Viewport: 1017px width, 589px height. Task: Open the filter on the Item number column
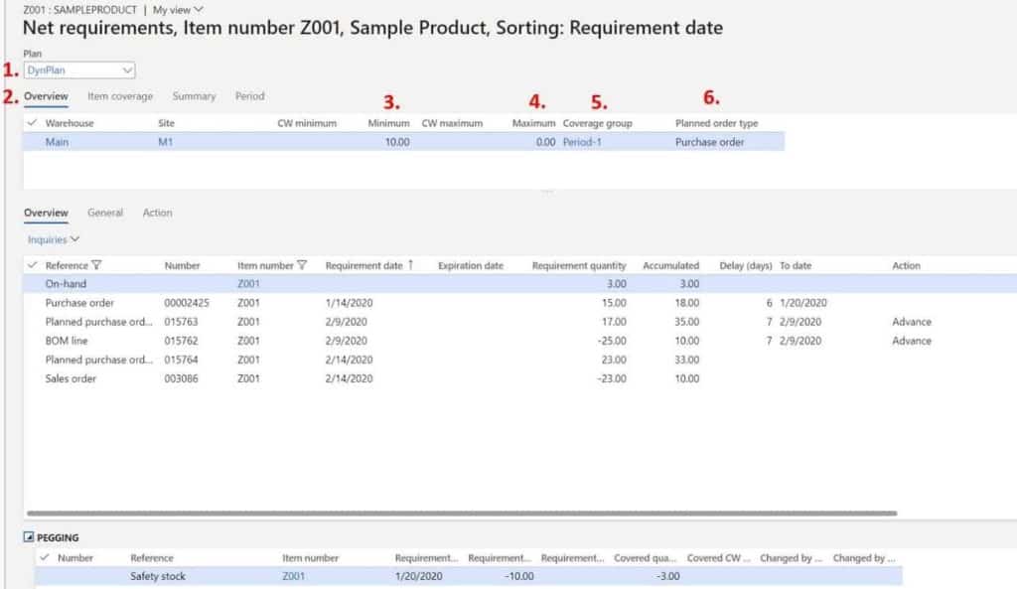coord(301,266)
